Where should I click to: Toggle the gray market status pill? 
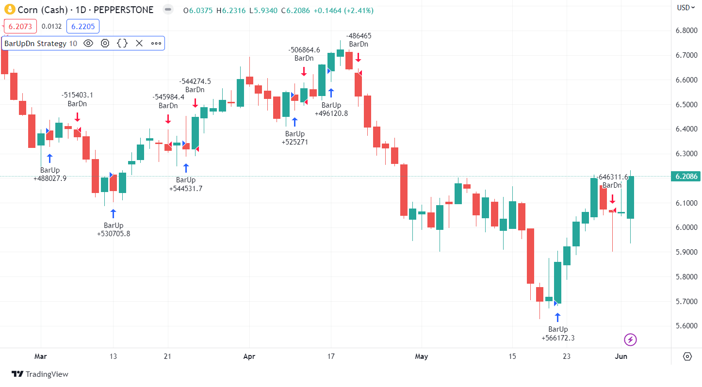point(167,10)
